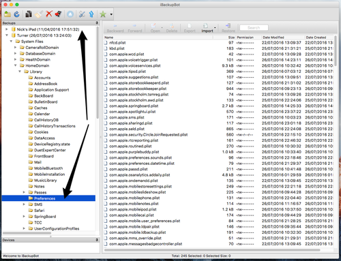The image size is (341, 261).
Task: Sort files by the Name column header
Action: (158, 37)
